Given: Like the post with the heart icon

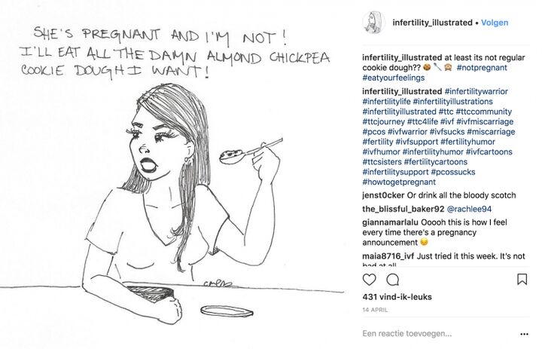Looking at the screenshot, I should click(x=369, y=280).
